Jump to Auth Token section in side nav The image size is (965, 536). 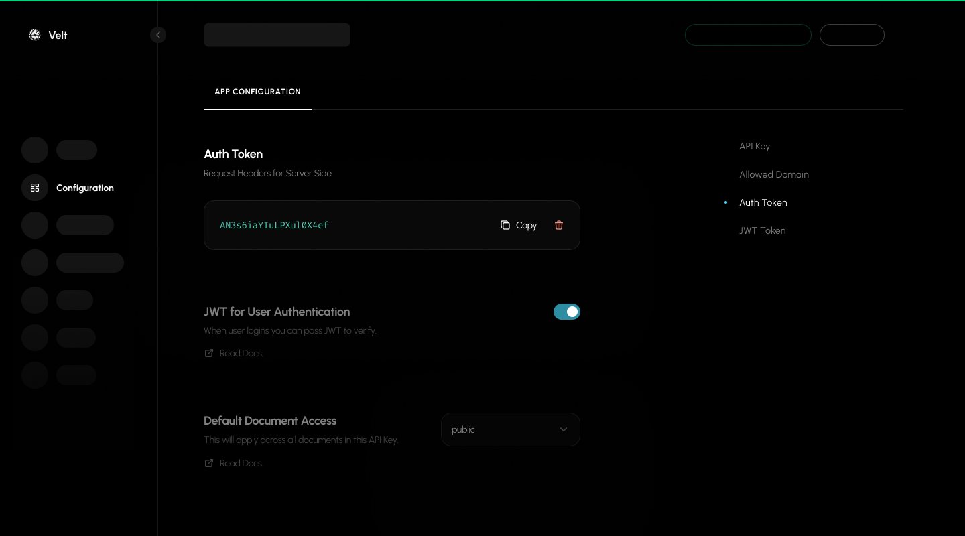coord(763,202)
